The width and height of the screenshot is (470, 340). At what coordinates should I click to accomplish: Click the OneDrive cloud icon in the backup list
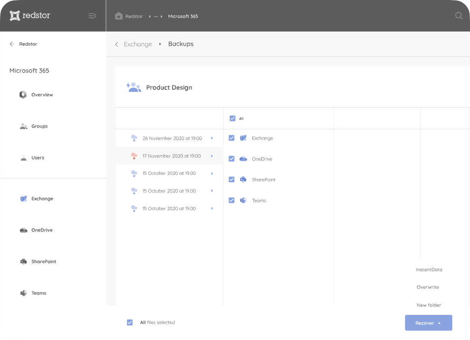tap(243, 159)
